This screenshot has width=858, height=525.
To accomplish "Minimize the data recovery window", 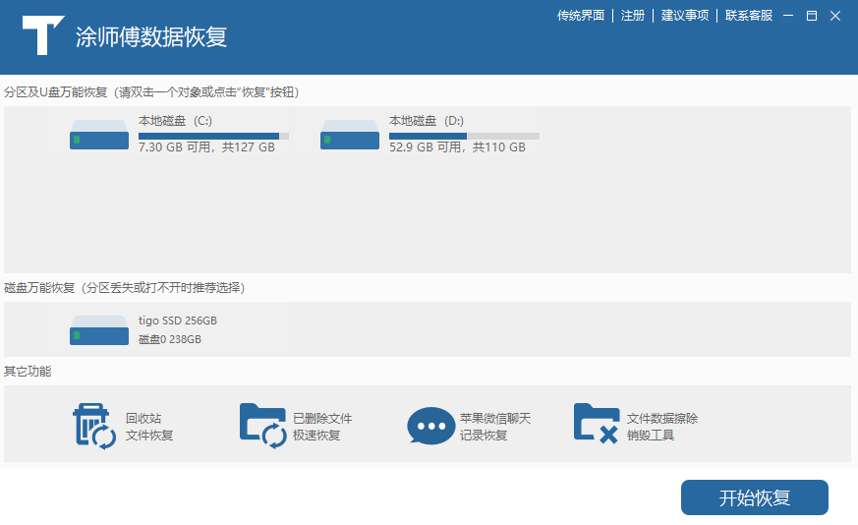I will 788,16.
